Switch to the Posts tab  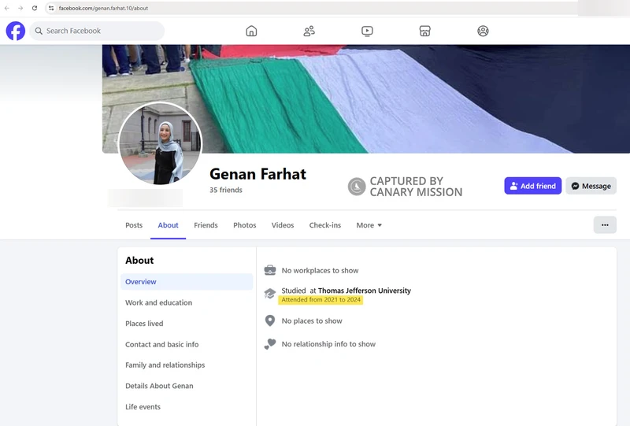tap(134, 225)
